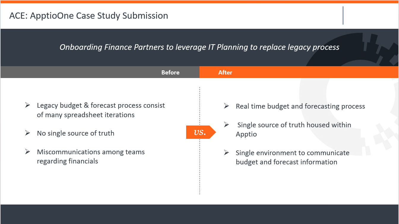This screenshot has width=399, height=224.
Task: Select the gray 'Before' header bar
Action: pos(100,72)
